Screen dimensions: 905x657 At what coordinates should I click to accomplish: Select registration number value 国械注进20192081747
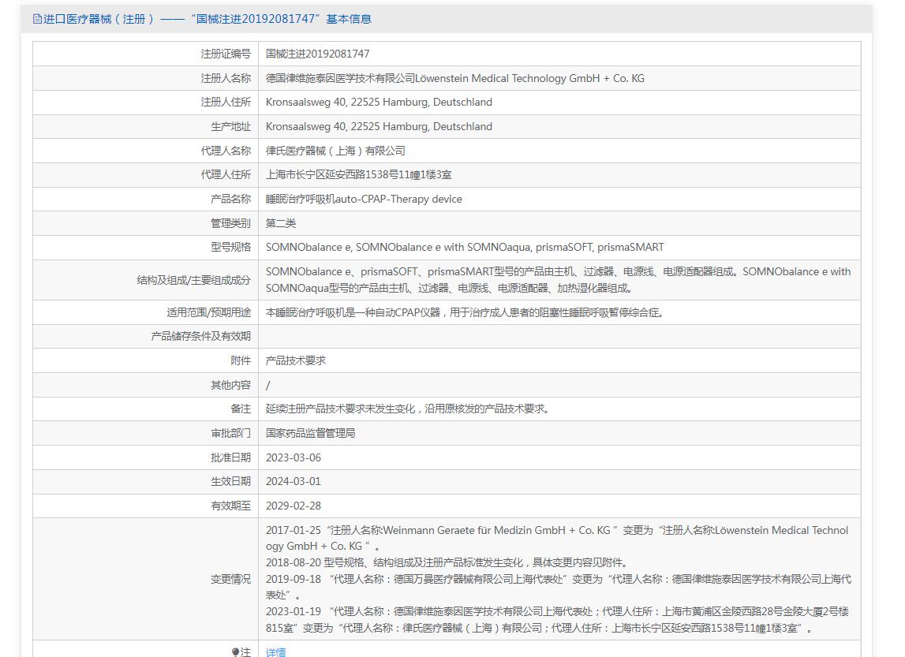coord(317,54)
